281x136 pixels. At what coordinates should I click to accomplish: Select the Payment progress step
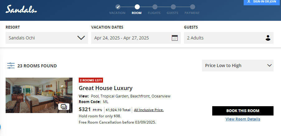pyautogui.click(x=192, y=7)
